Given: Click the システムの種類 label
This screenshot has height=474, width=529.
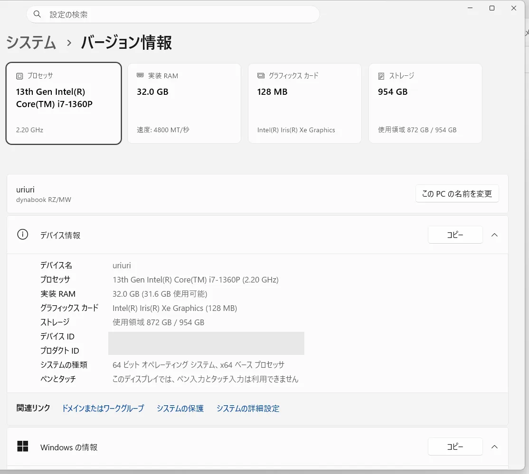Looking at the screenshot, I should tap(64, 365).
